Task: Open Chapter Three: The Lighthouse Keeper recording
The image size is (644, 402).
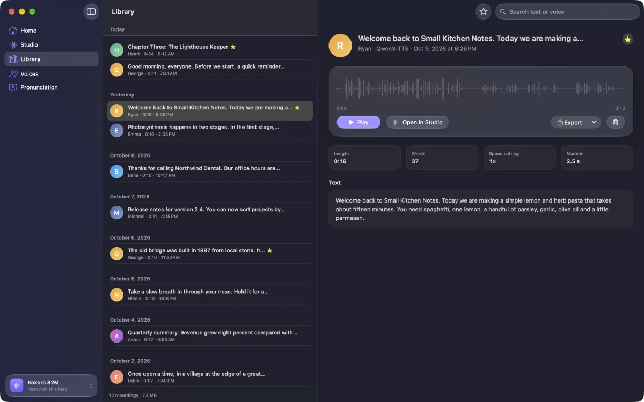Action: pyautogui.click(x=210, y=50)
